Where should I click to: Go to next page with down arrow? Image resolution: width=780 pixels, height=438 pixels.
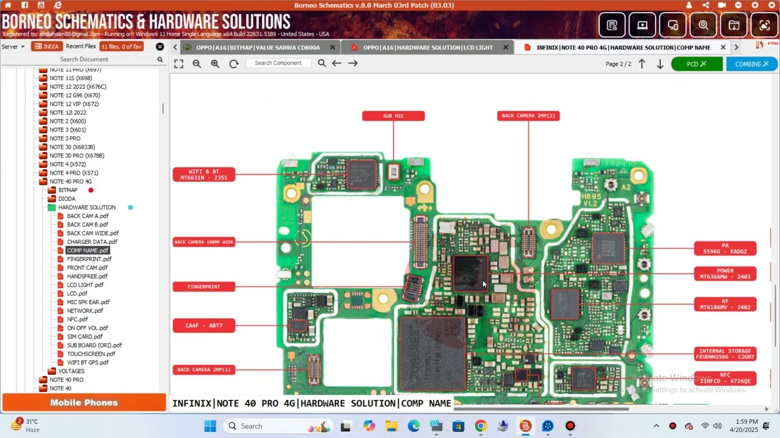[660, 64]
